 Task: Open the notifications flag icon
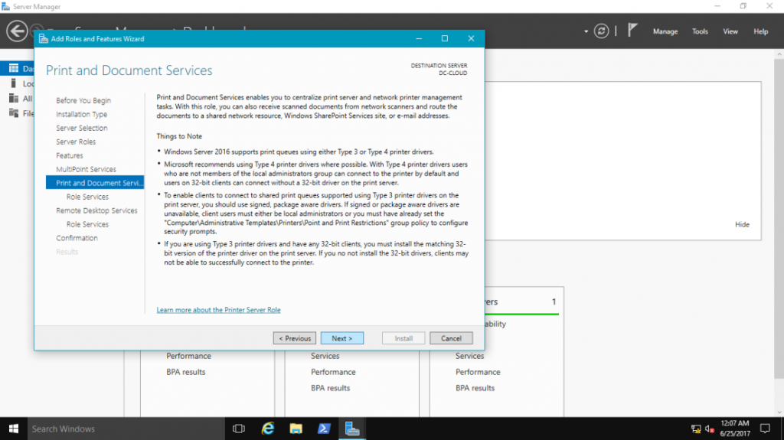(632, 31)
